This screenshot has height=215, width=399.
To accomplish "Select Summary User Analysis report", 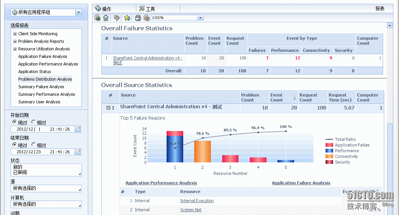I will pyautogui.click(x=39, y=102).
